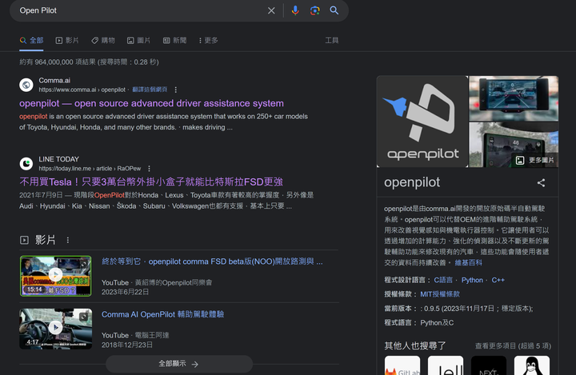The height and width of the screenshot is (375, 576).
Task: Open the MIT授權條款 link
Action: point(440,294)
